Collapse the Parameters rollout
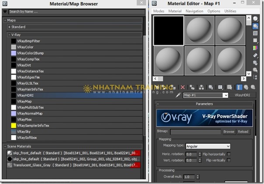Viewport: 264px width, 184px height. tap(158, 104)
